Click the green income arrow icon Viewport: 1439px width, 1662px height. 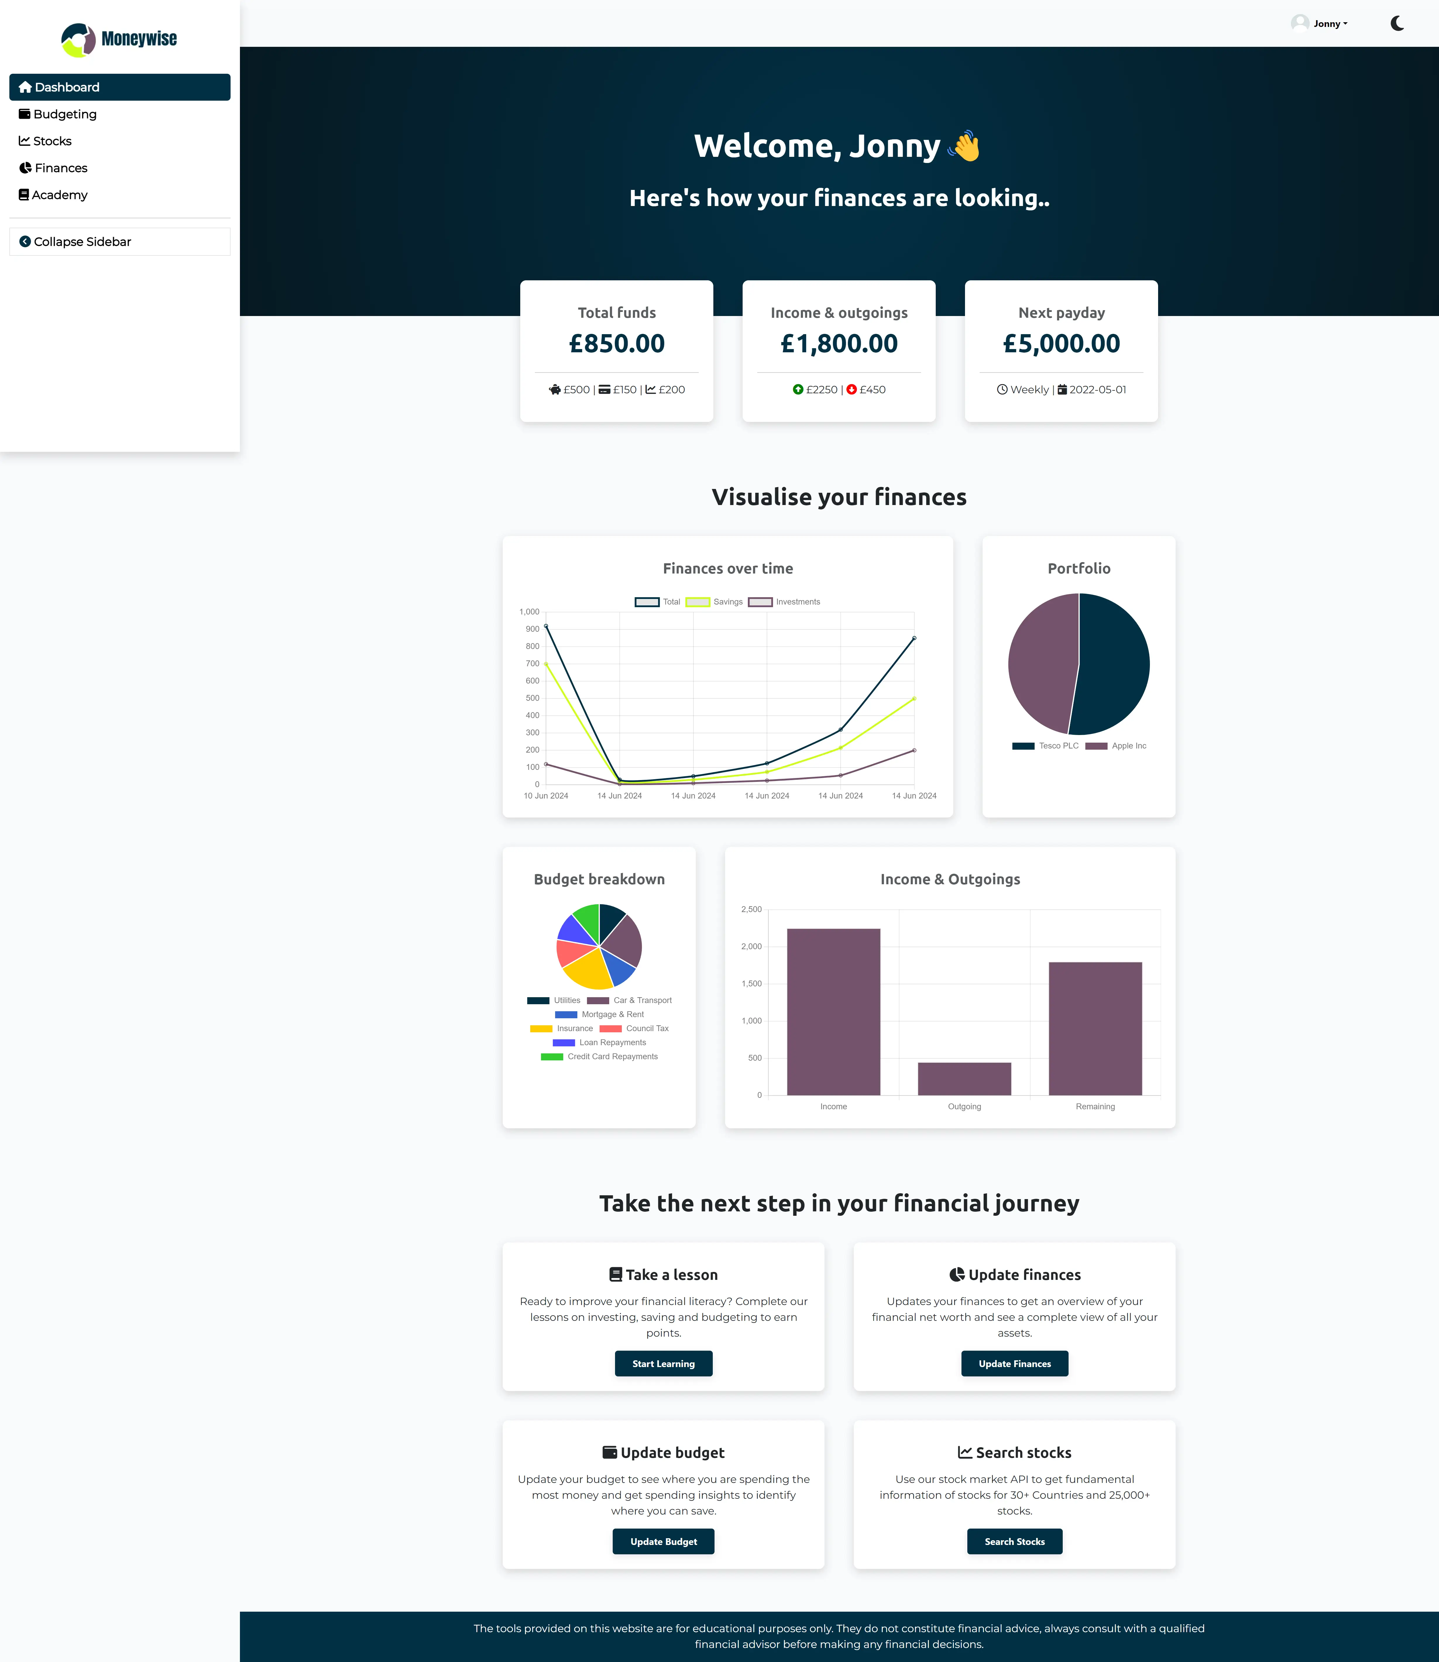click(x=798, y=389)
